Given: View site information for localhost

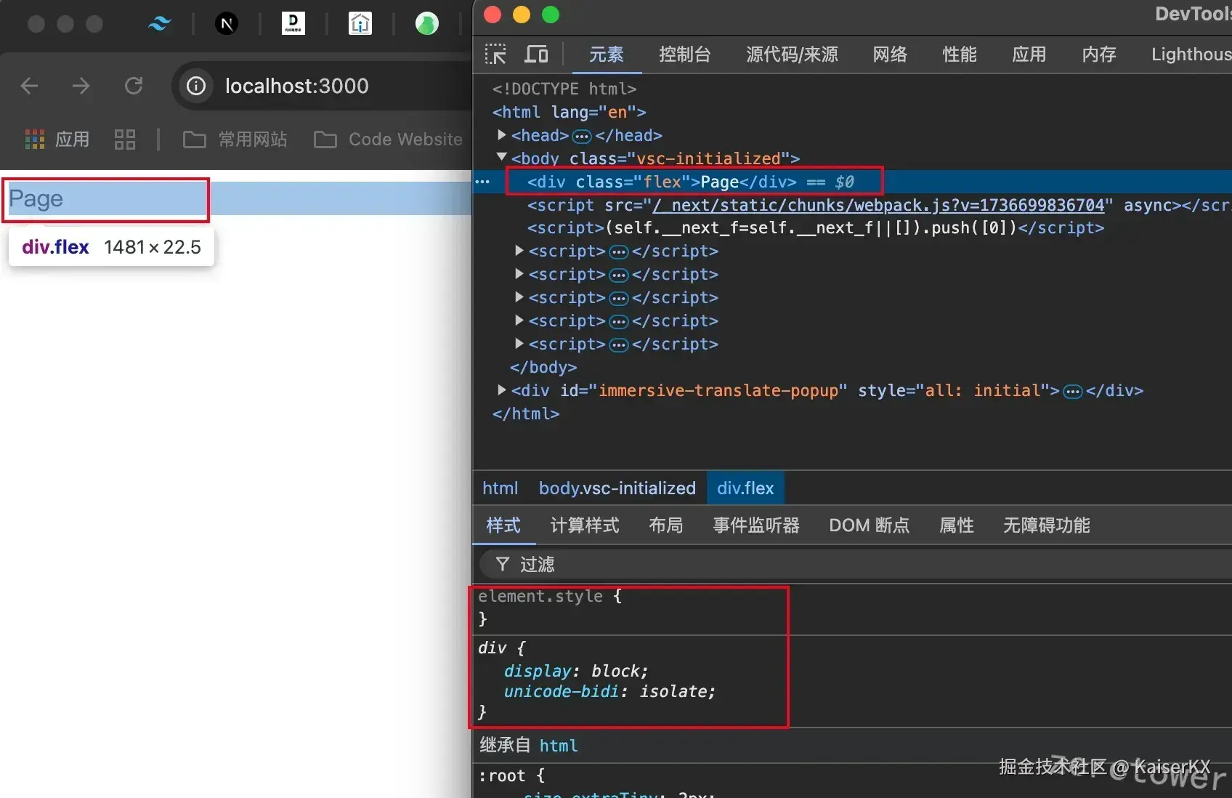Looking at the screenshot, I should pos(196,86).
